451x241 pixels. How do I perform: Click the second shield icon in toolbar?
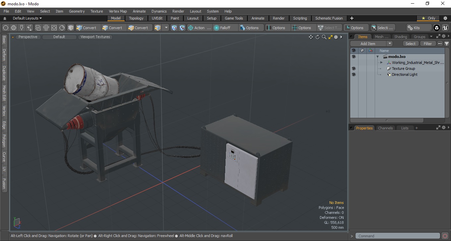tap(182, 28)
